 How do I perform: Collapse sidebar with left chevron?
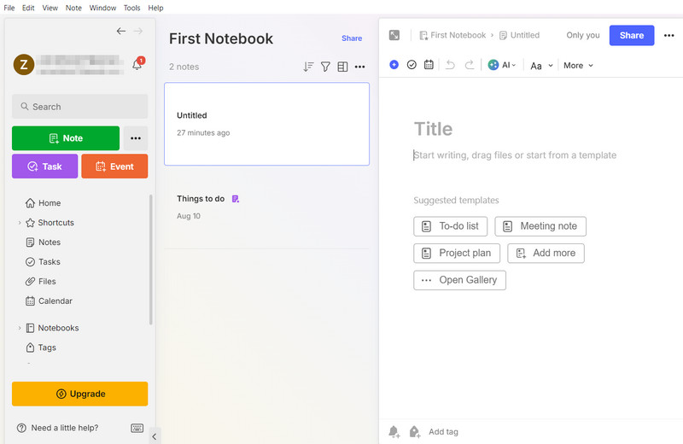pyautogui.click(x=155, y=436)
